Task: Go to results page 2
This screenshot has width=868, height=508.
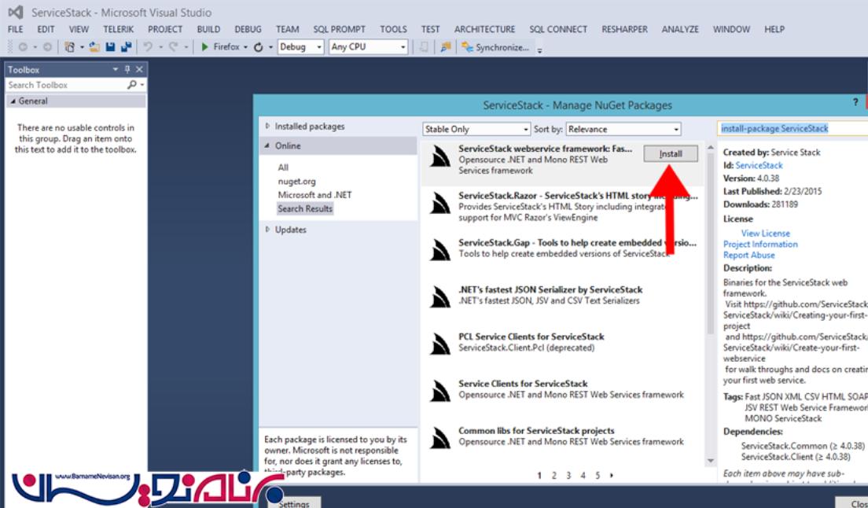Action: pos(554,476)
